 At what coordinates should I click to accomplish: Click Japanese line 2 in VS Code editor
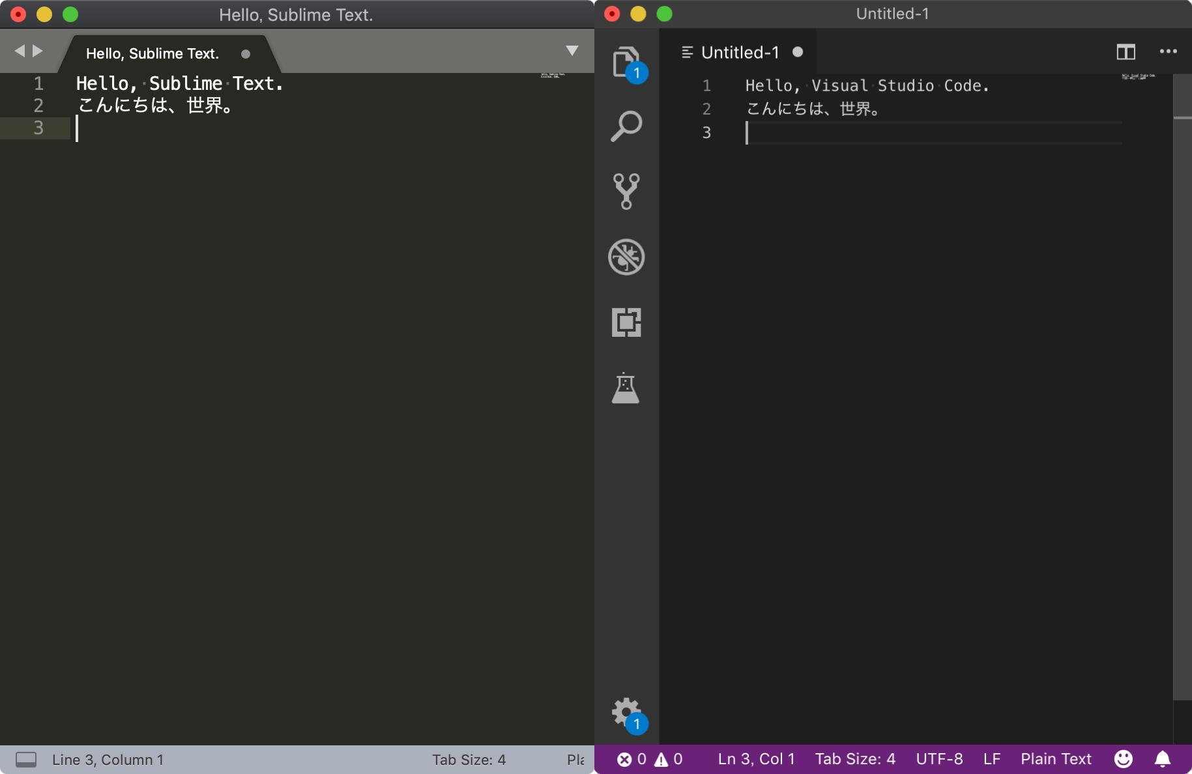click(813, 109)
